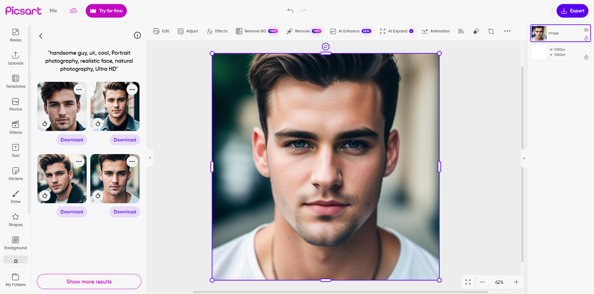Download the third generated portrait
This screenshot has width=594, height=294.
point(71,211)
